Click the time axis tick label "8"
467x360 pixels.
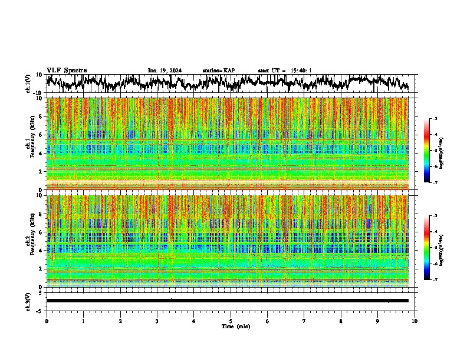(341, 321)
